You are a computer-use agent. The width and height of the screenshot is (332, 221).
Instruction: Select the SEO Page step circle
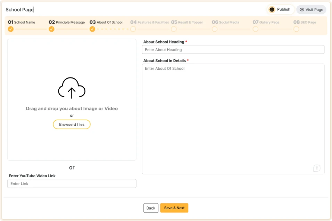click(x=296, y=29)
